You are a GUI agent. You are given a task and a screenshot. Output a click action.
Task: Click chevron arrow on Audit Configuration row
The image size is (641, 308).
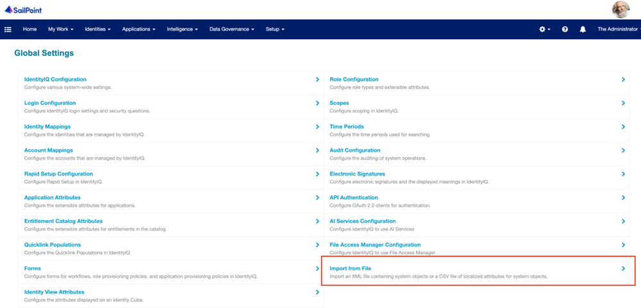tap(624, 150)
